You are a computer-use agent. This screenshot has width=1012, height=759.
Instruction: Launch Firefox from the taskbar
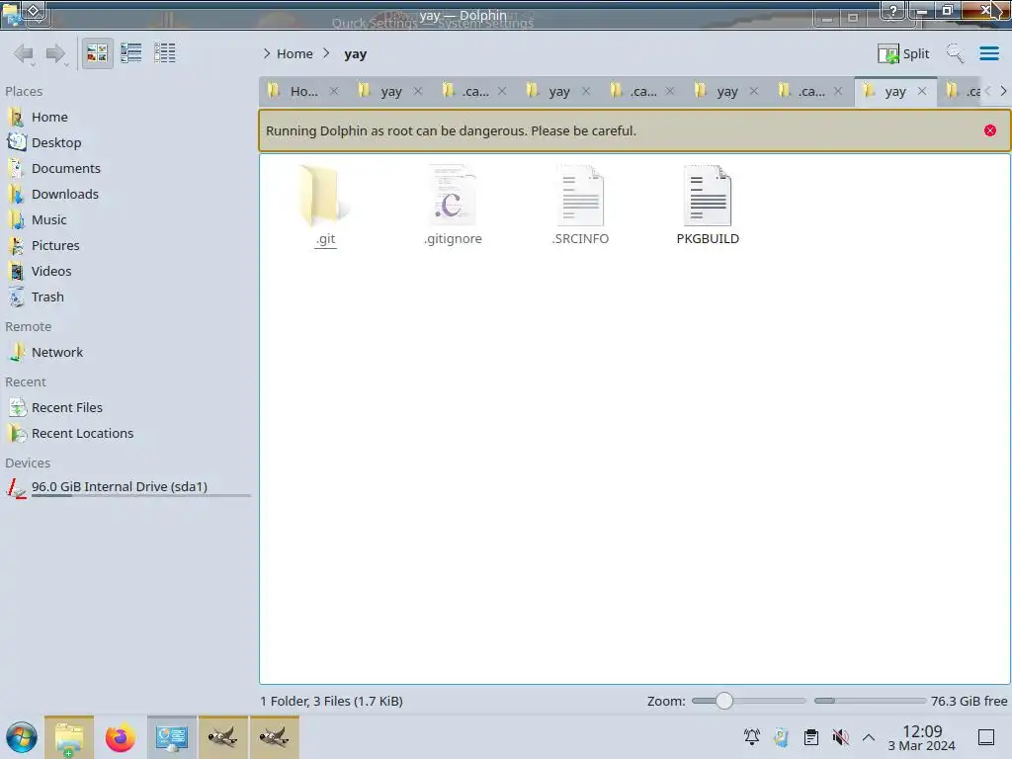(x=120, y=737)
